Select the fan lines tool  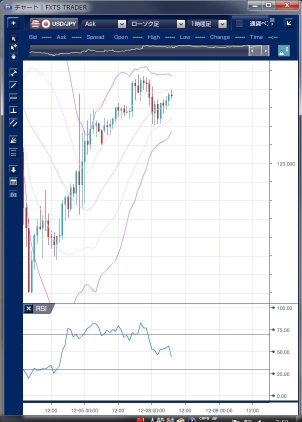(x=13, y=140)
